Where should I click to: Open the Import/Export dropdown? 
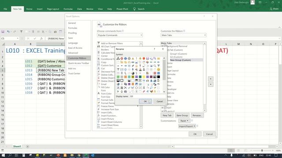187,126
